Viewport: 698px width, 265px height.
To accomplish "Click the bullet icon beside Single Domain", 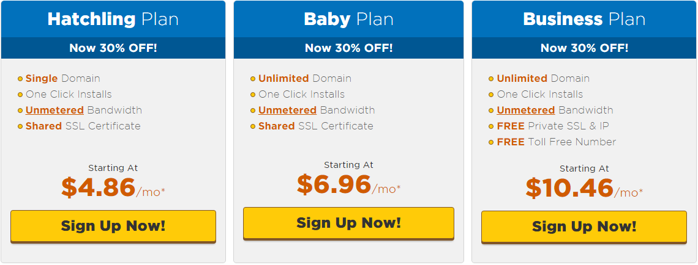I will coord(20,79).
